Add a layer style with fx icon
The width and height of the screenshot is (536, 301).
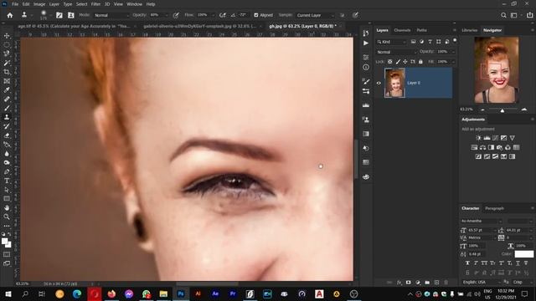pyautogui.click(x=399, y=283)
